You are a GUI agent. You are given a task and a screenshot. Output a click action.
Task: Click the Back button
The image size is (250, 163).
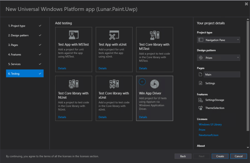(183, 156)
